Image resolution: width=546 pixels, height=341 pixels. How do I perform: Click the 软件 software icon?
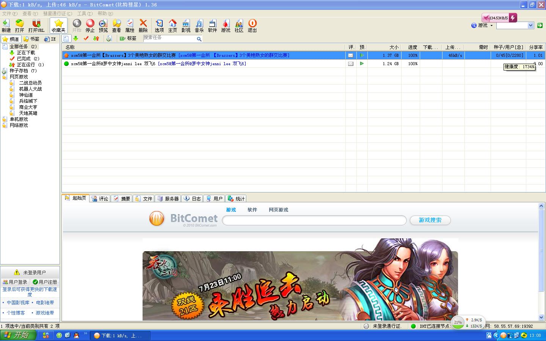[212, 26]
